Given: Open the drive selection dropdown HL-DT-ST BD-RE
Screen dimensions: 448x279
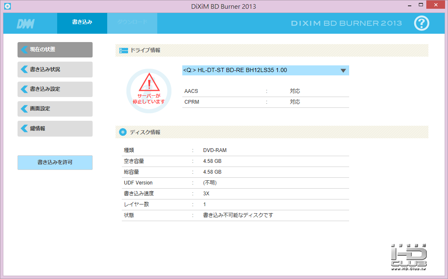Looking at the screenshot, I should click(x=265, y=70).
